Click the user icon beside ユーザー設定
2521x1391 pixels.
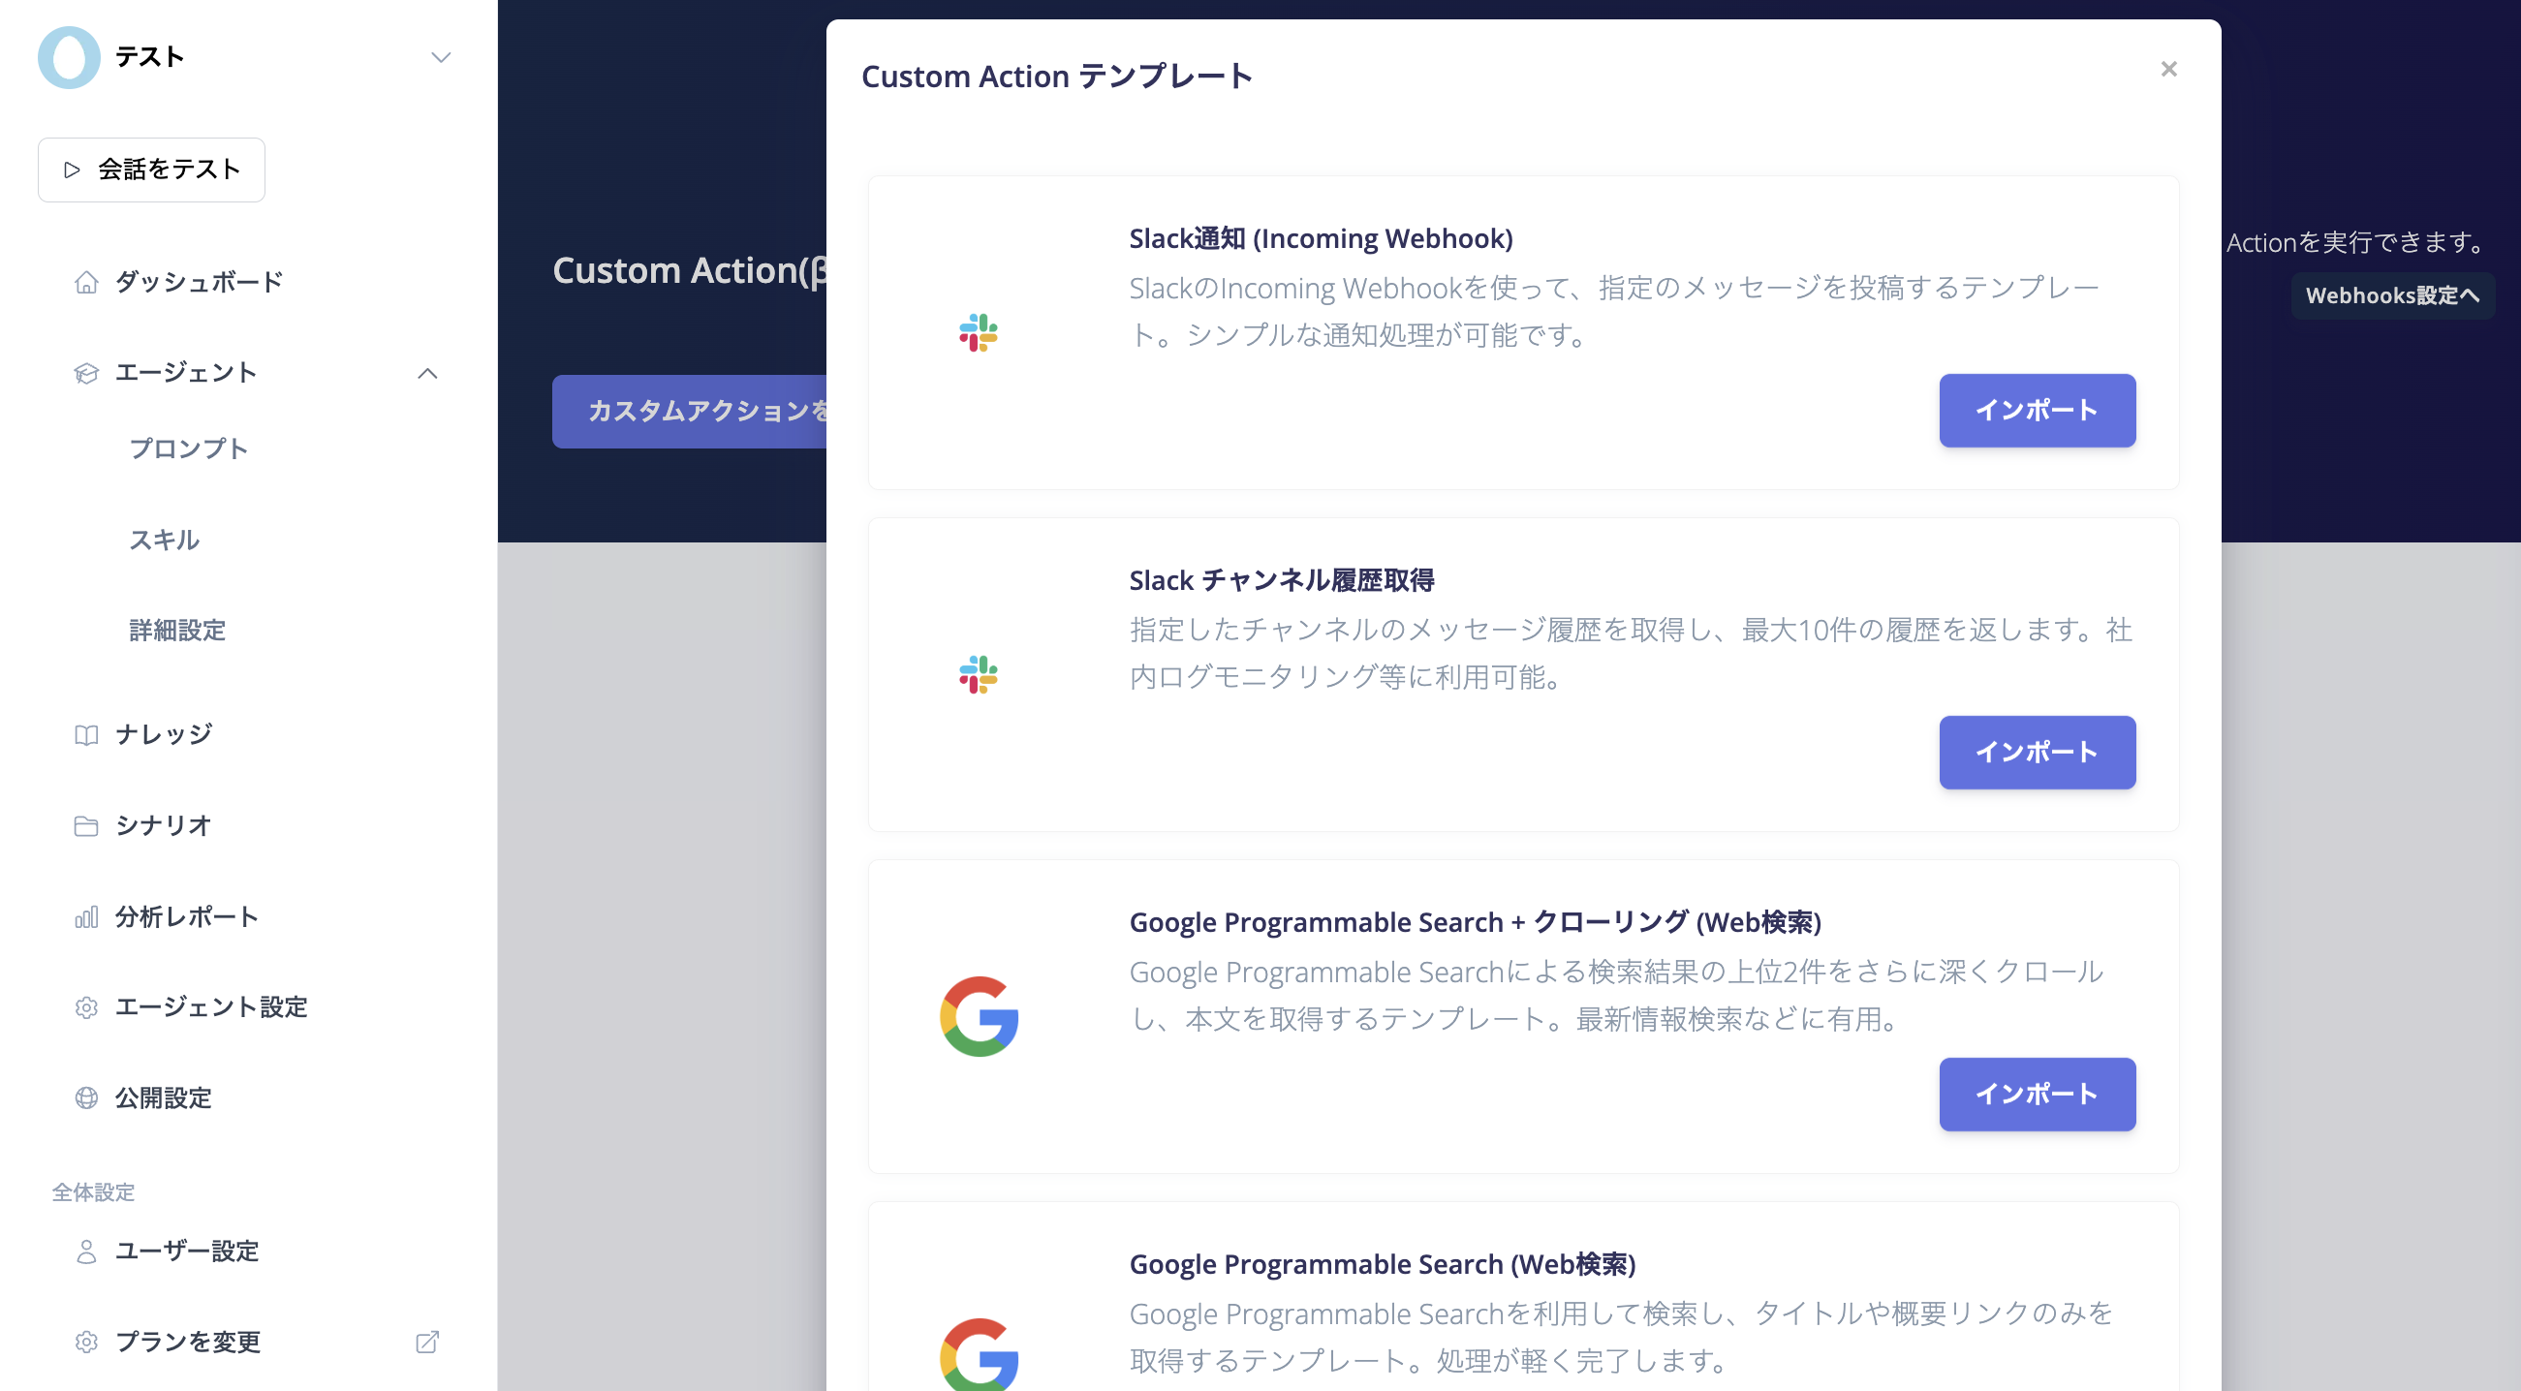(86, 1252)
